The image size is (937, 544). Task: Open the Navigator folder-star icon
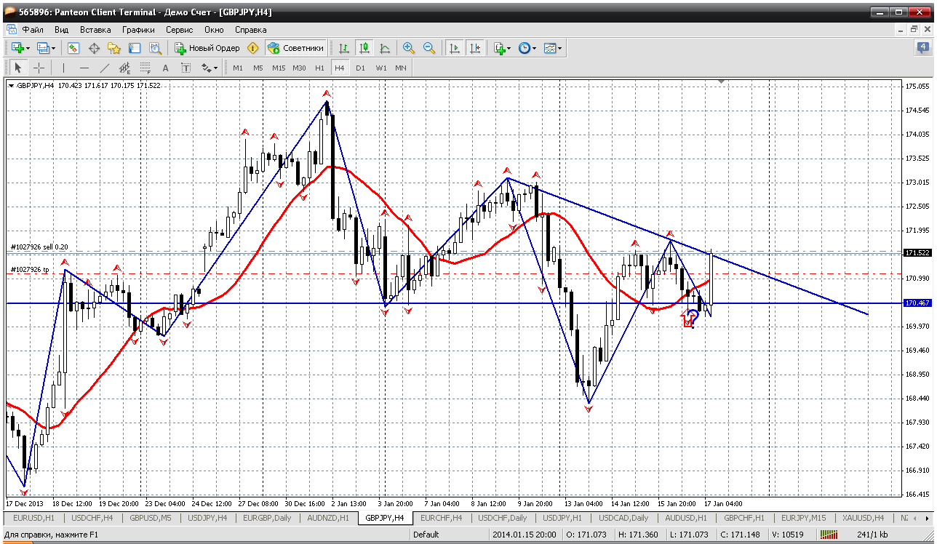click(x=114, y=48)
